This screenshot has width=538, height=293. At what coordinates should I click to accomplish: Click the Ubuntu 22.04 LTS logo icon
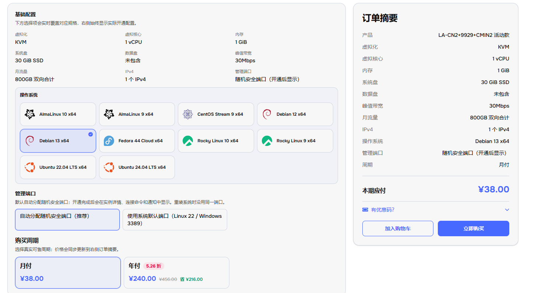pos(30,167)
